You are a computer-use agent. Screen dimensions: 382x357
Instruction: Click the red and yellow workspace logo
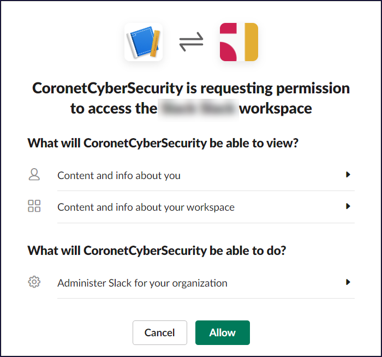coord(238,41)
